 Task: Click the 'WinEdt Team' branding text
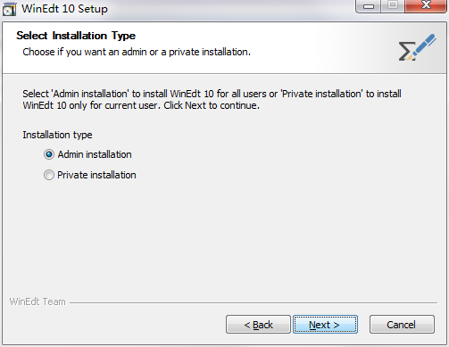coord(37,302)
